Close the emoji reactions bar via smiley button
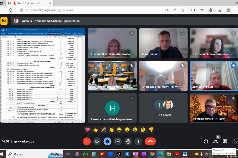This screenshot has width=238, height=158. tap(107, 141)
